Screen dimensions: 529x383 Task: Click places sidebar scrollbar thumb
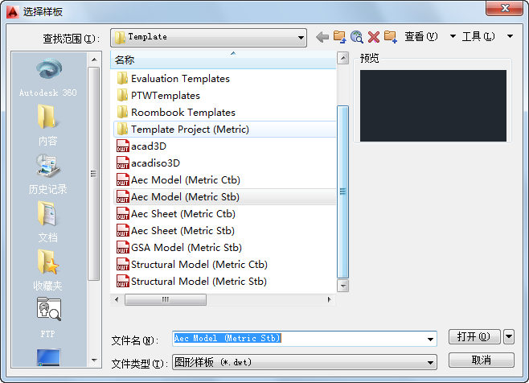click(x=94, y=174)
